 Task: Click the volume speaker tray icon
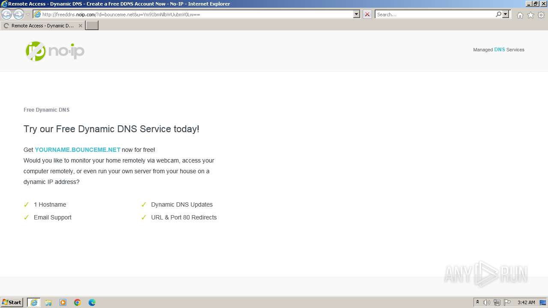click(x=487, y=302)
